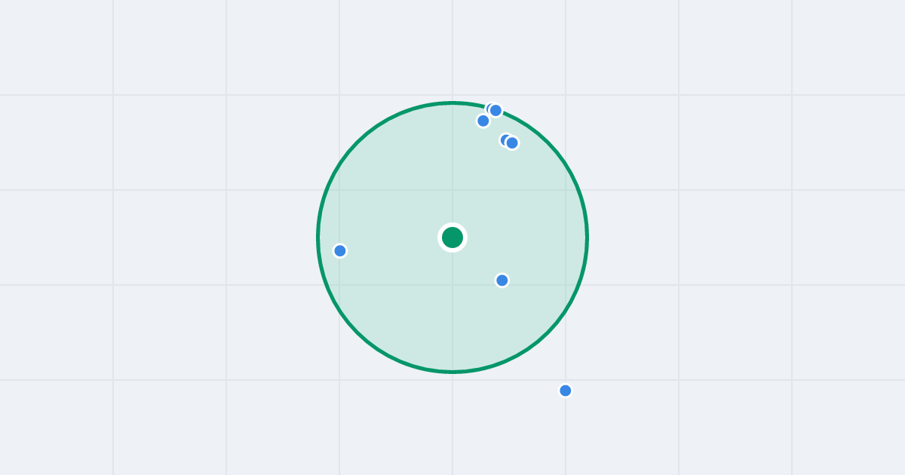The width and height of the screenshot is (905, 475).
Task: Select the blue dot outside the green circle
Action: (x=566, y=391)
